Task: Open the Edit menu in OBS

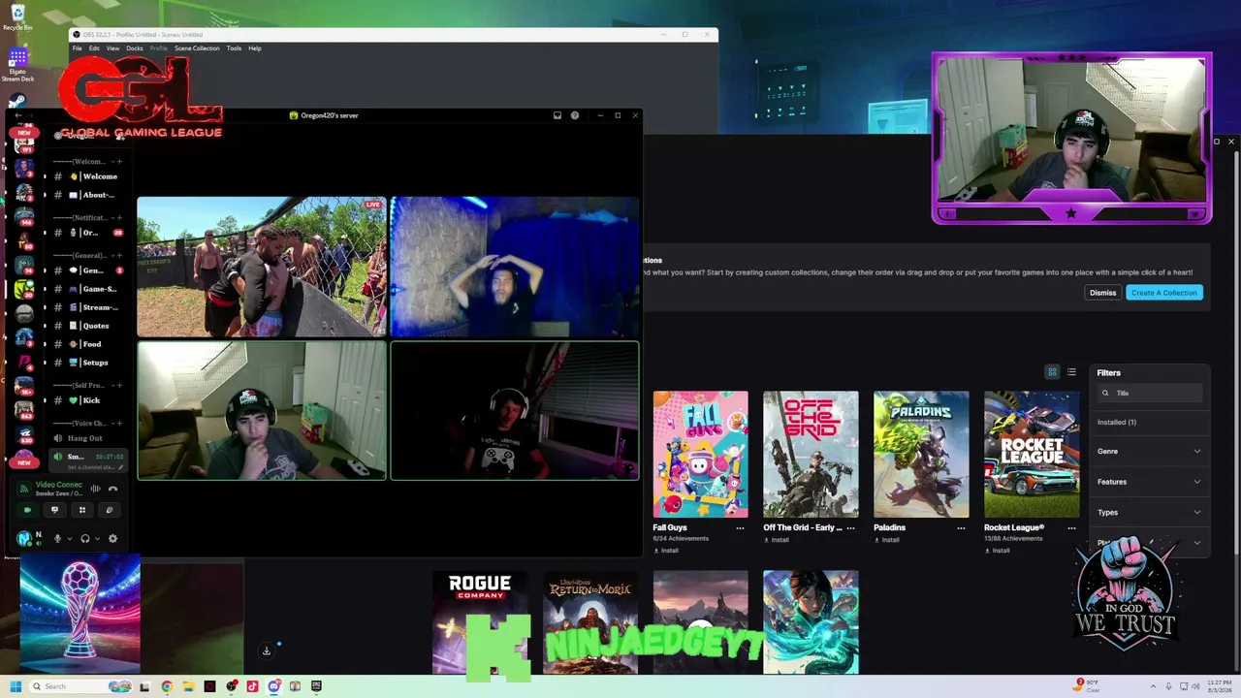Action: pos(94,48)
